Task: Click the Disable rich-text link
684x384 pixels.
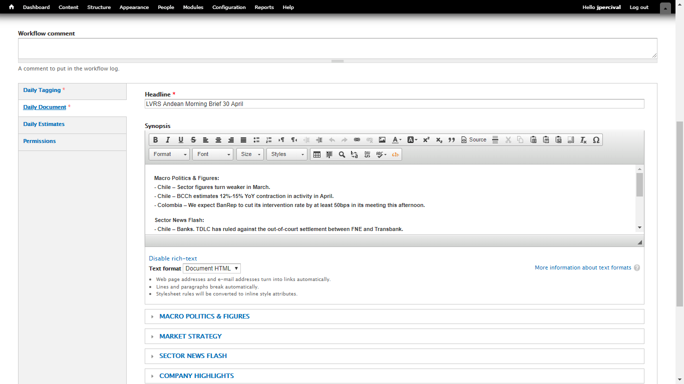Action: point(173,258)
